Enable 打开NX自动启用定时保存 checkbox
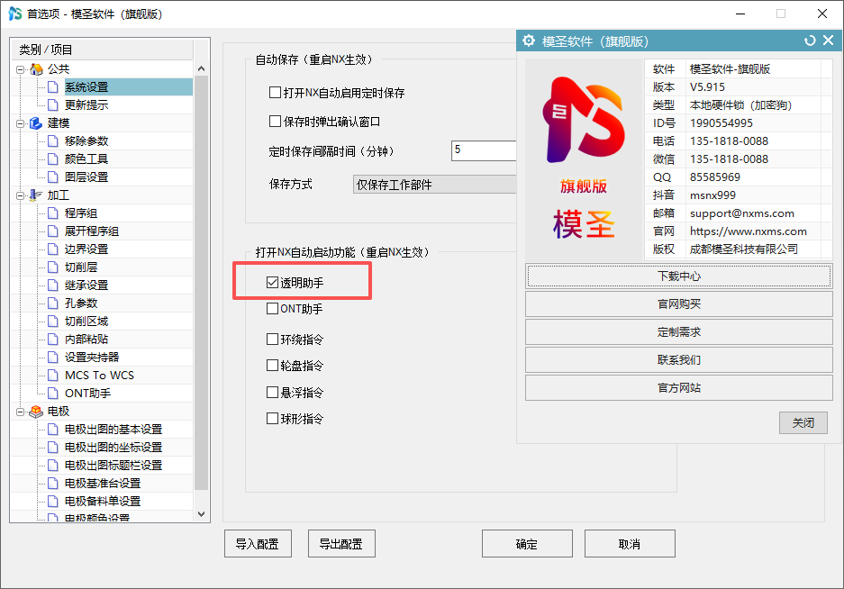This screenshot has width=844, height=589. click(x=275, y=93)
